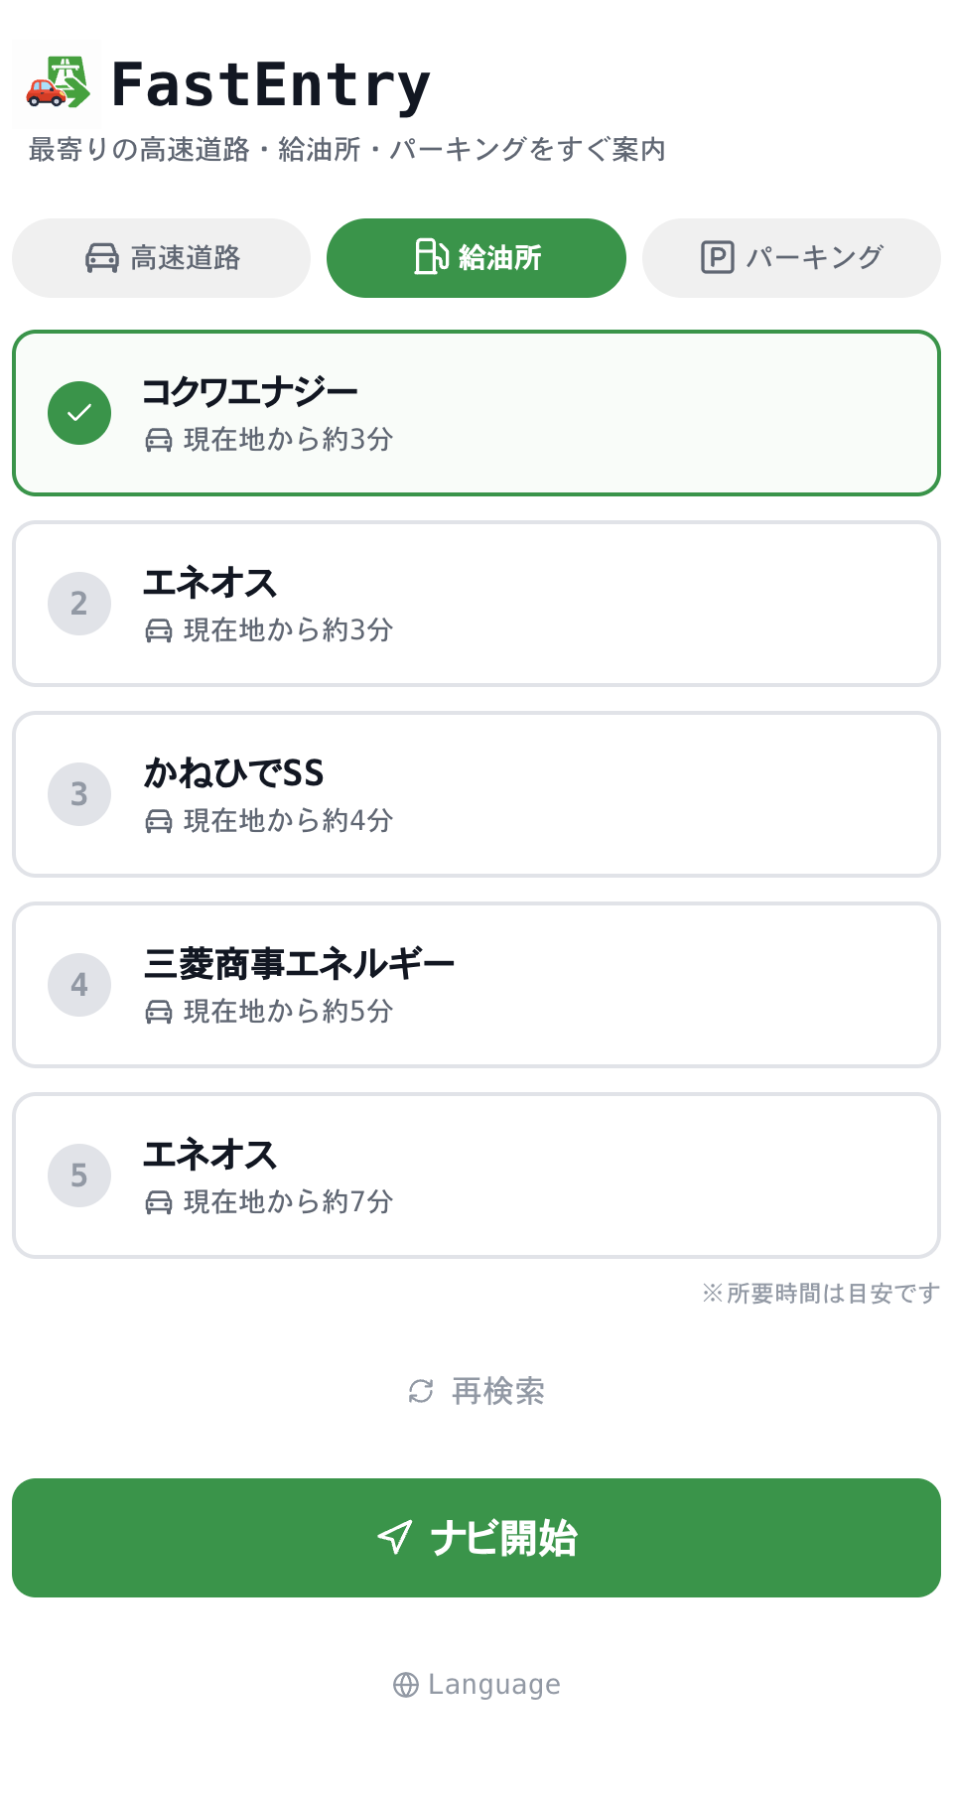Click the FastEntry car logo icon
This screenshot has width=953, height=1801.
click(x=57, y=83)
